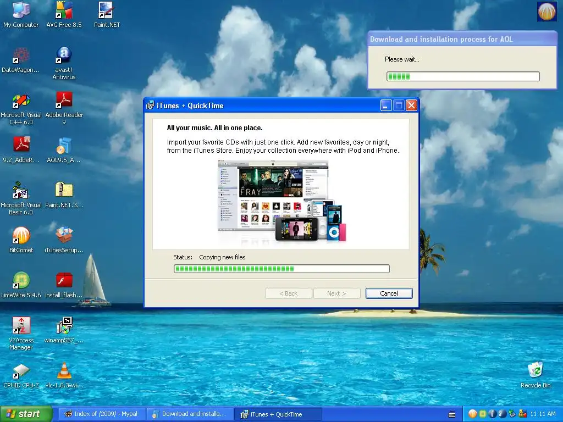Click the 'Download and installation process for AOL' title bar
The image size is (563, 422).
(x=462, y=39)
